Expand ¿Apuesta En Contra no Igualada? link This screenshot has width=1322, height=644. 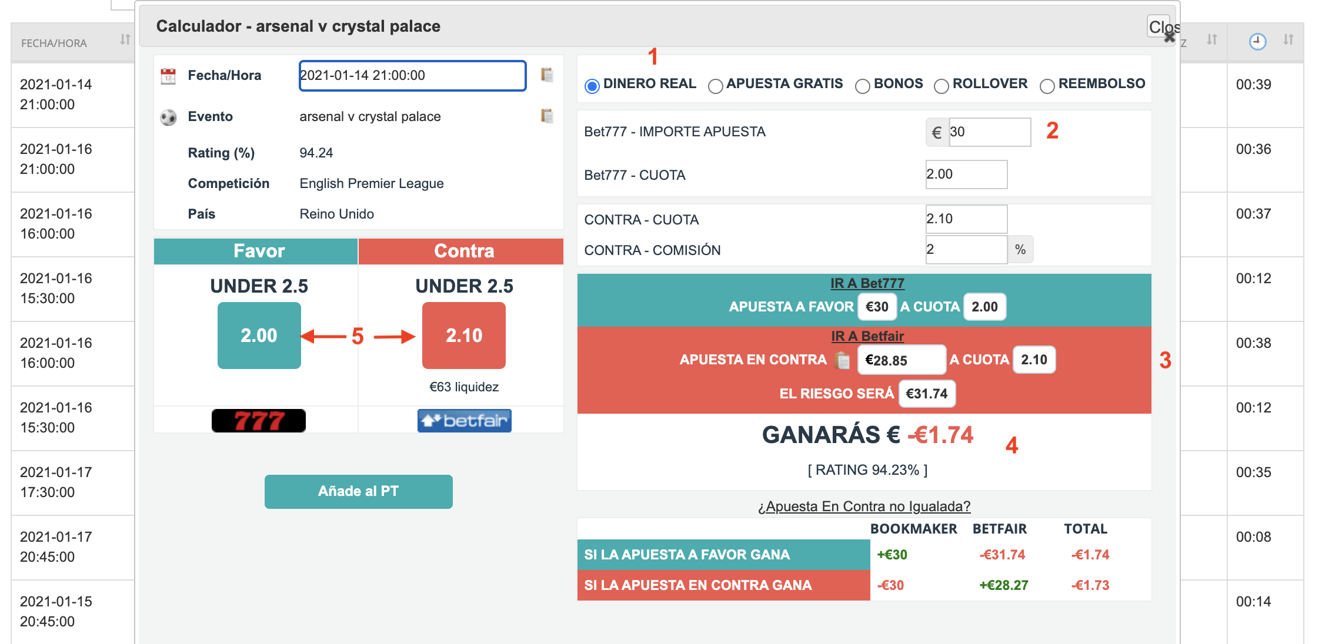click(864, 507)
